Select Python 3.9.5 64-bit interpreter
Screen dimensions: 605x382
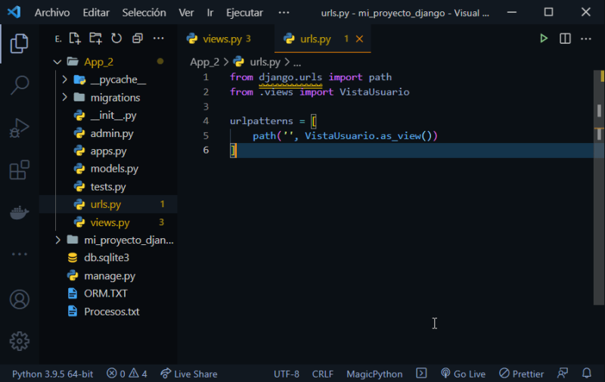[52, 374]
